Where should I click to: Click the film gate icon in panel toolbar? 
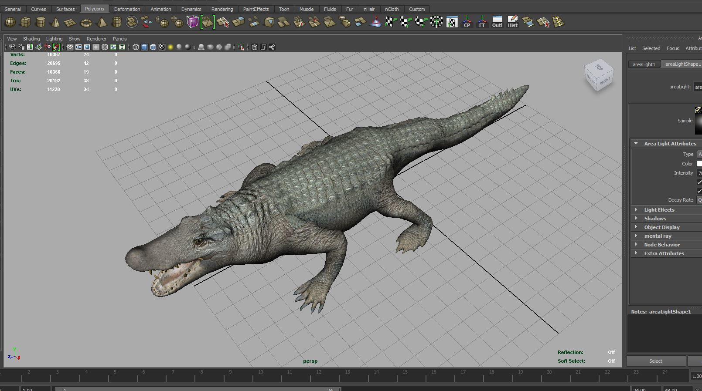(x=78, y=47)
